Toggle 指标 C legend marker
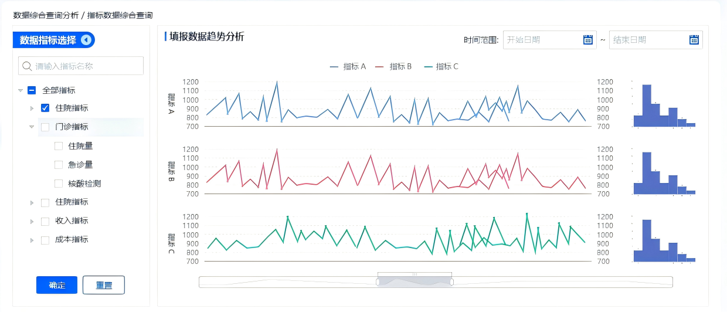The width and height of the screenshot is (727, 312). (x=427, y=67)
